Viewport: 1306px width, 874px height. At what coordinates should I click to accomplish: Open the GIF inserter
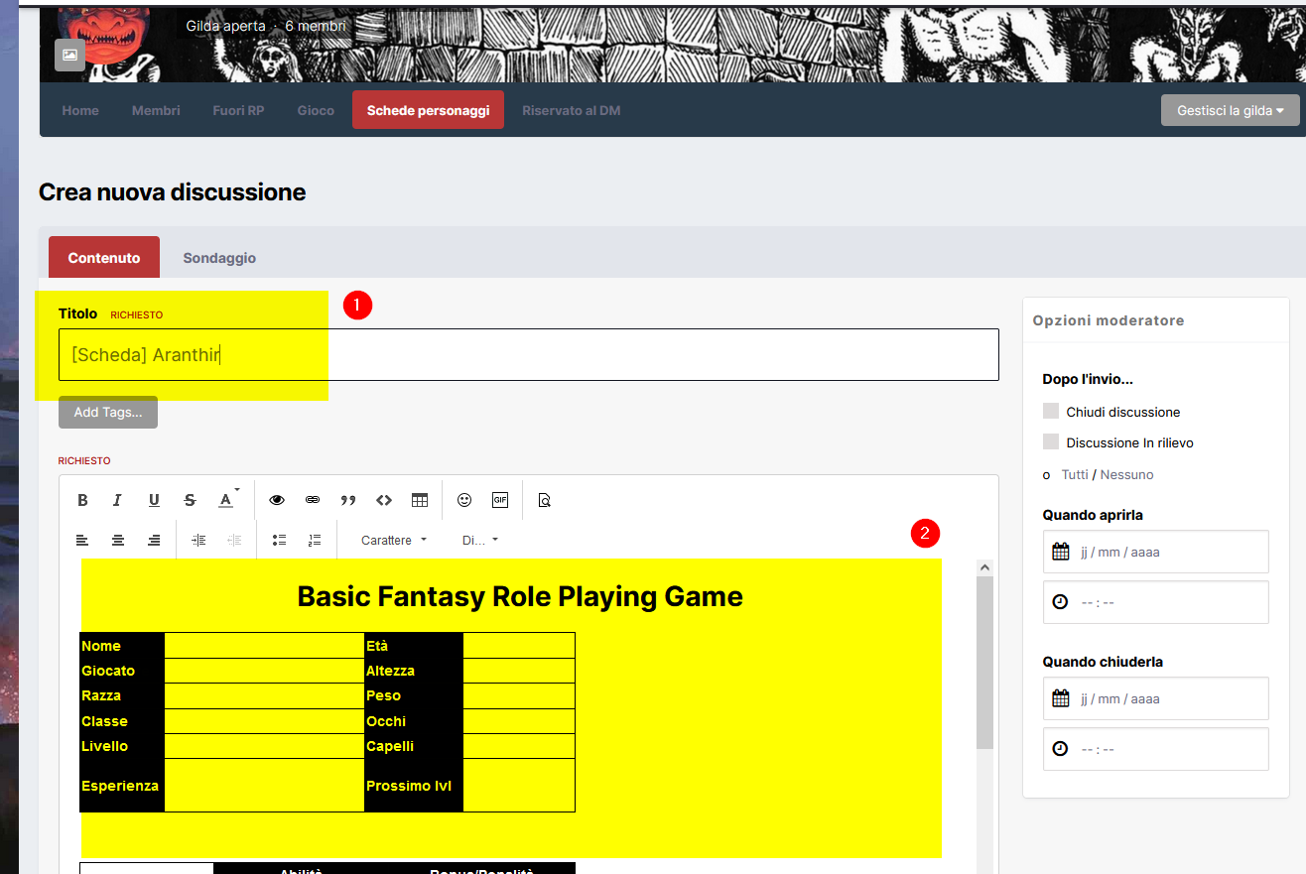[500, 501]
